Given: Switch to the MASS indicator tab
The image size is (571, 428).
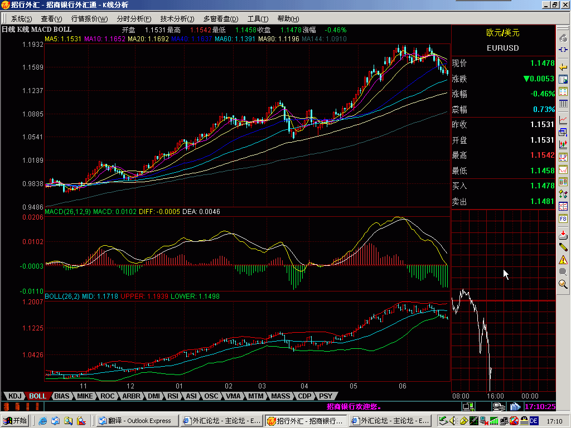Looking at the screenshot, I should click(x=280, y=396).
